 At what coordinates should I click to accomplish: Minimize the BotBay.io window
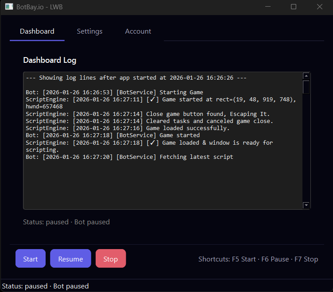[x=267, y=7]
